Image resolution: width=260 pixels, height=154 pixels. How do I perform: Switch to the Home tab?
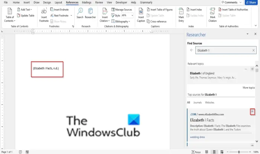coord(16,2)
